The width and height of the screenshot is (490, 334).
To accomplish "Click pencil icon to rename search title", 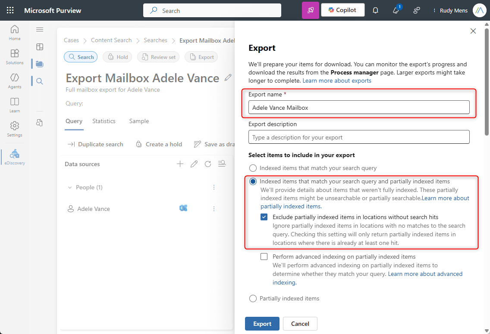I will 228,77.
